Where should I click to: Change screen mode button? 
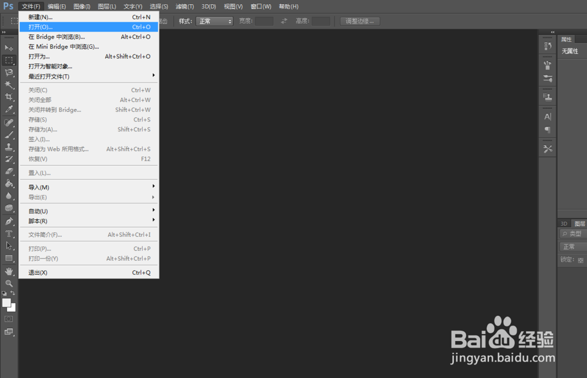point(9,332)
